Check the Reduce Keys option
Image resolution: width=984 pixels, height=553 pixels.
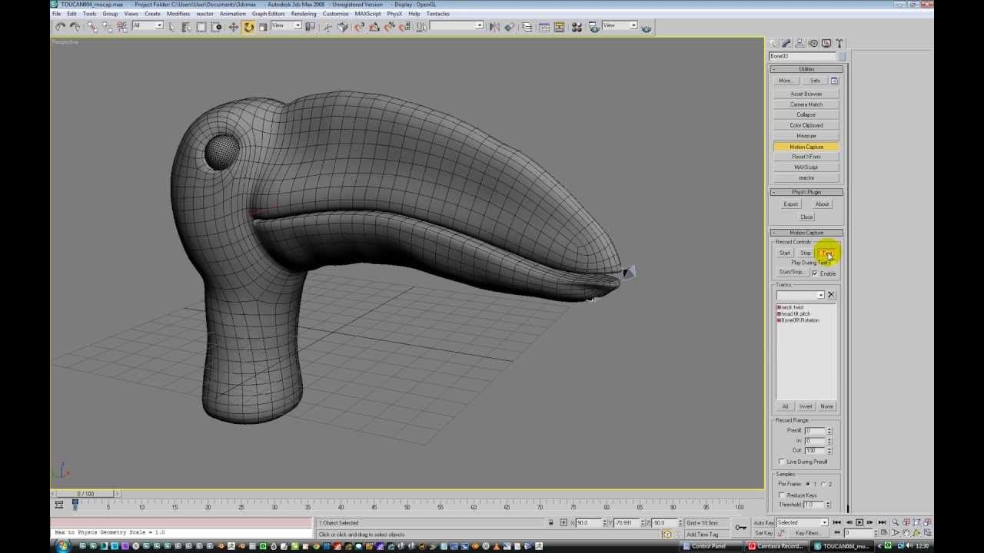tap(782, 495)
